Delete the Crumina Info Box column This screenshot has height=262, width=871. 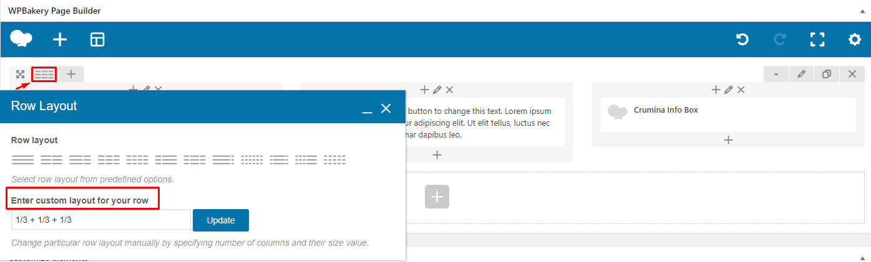pyautogui.click(x=741, y=90)
